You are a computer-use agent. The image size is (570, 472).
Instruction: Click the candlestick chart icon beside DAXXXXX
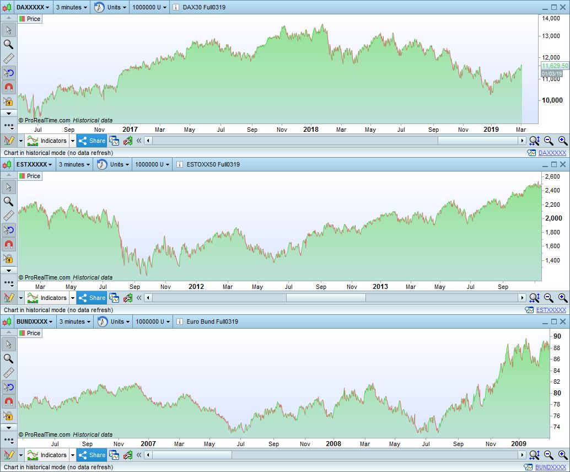[x=7, y=7]
